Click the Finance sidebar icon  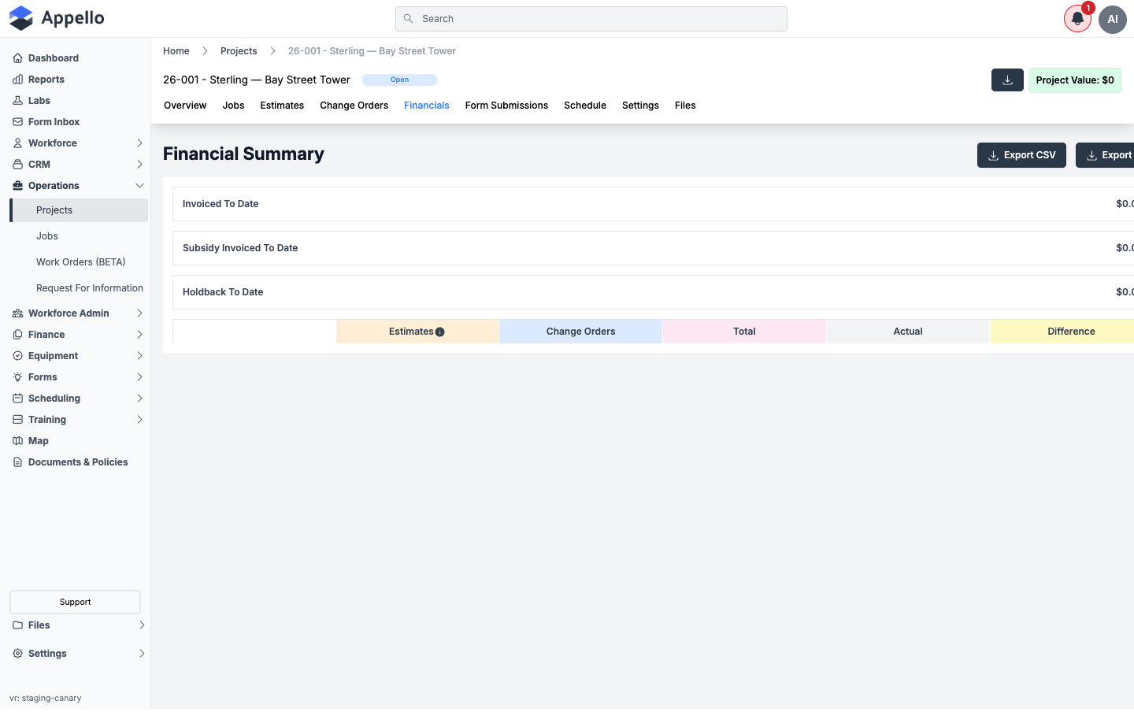[x=17, y=335]
